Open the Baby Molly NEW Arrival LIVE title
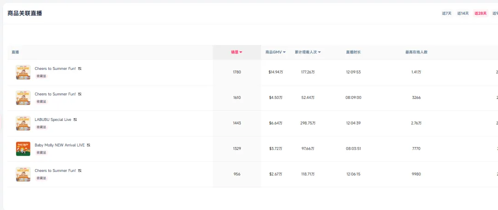This screenshot has width=498, height=210. pos(59,145)
